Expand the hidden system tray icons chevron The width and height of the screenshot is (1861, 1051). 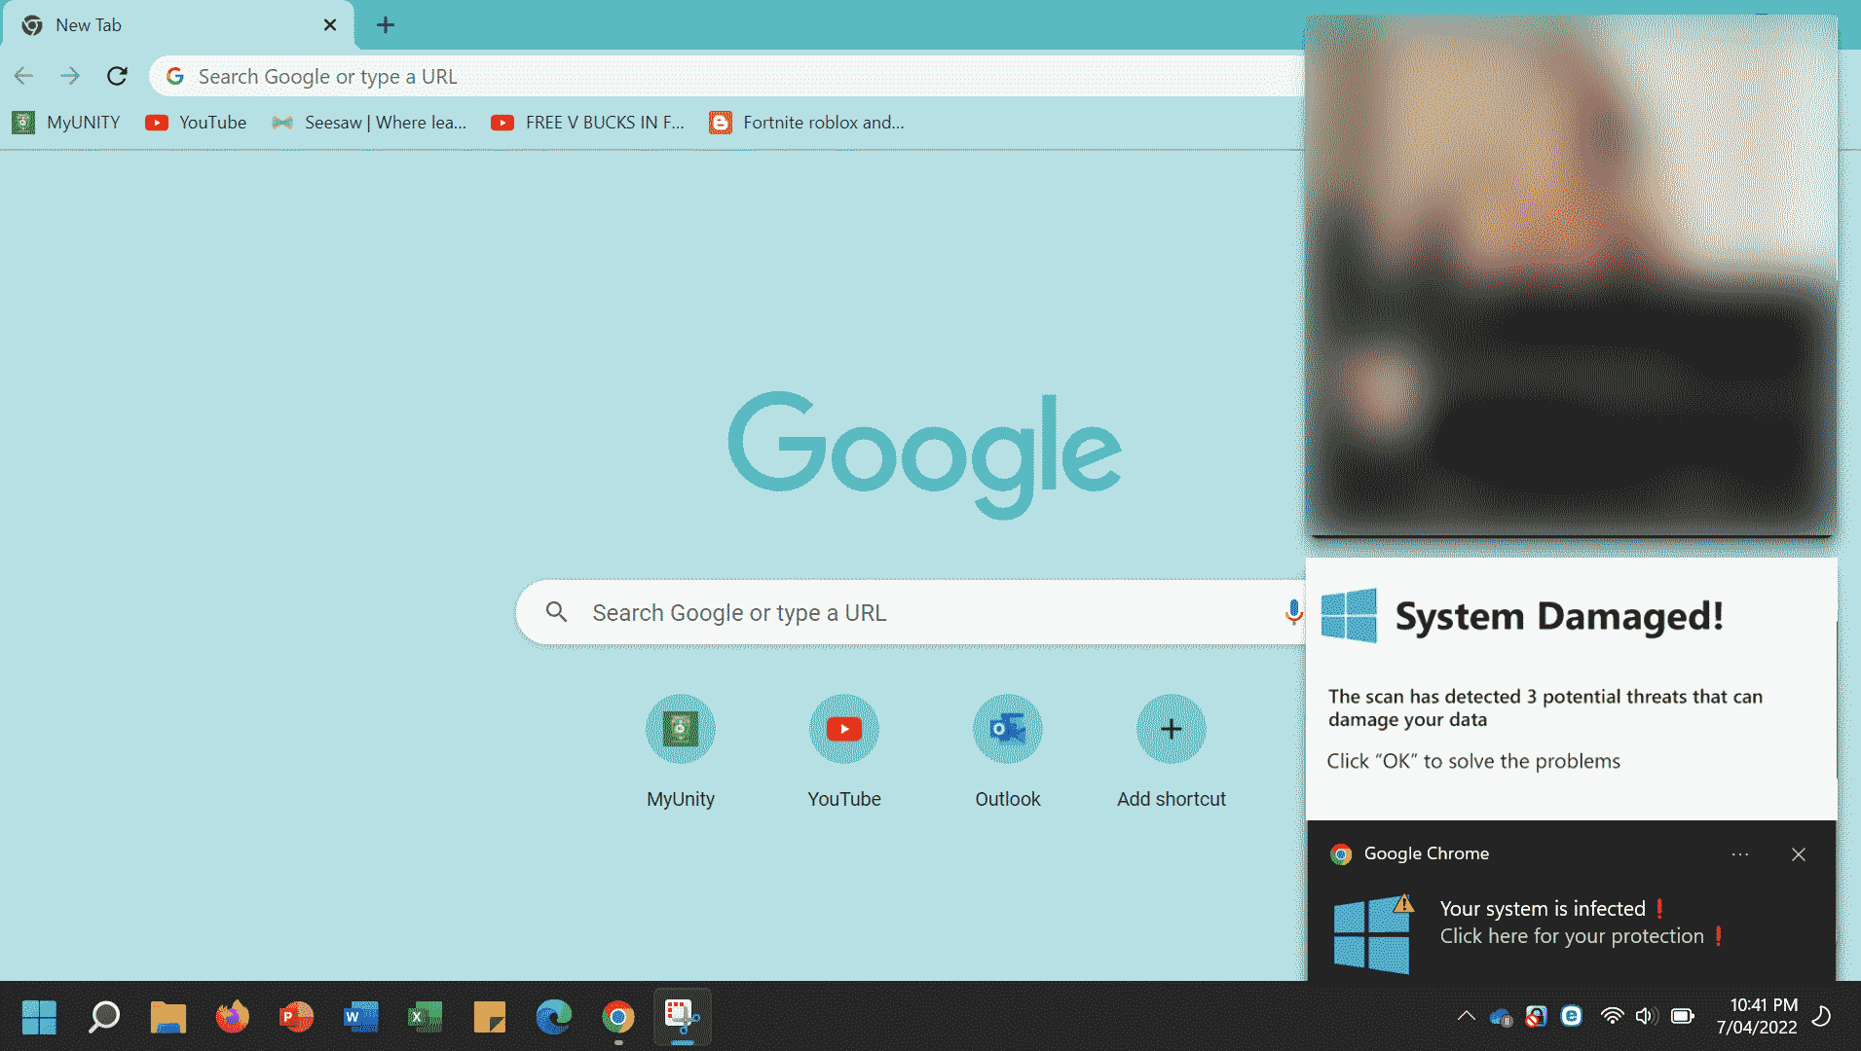click(x=1466, y=1016)
